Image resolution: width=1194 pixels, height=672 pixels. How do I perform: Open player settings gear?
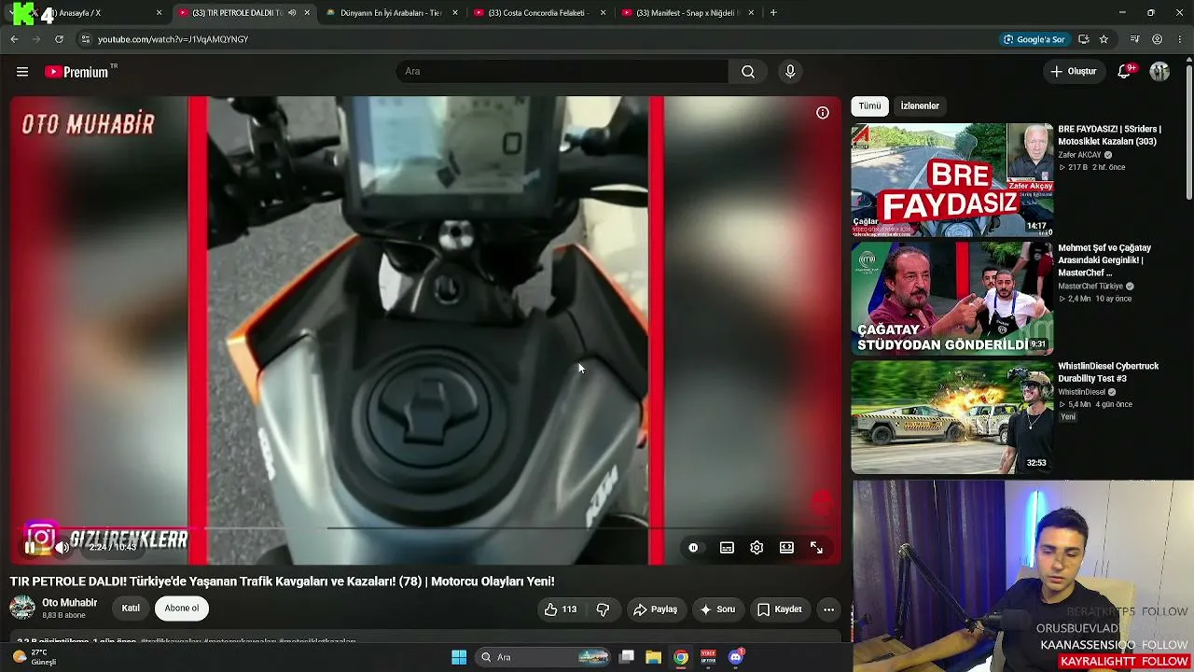click(757, 548)
